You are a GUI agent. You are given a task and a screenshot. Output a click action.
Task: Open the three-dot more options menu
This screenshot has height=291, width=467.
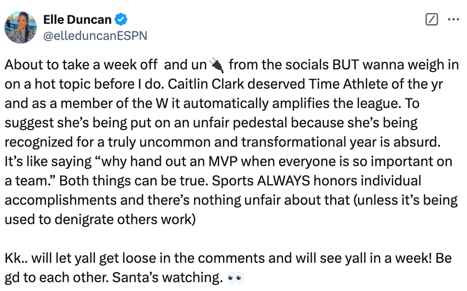(453, 20)
